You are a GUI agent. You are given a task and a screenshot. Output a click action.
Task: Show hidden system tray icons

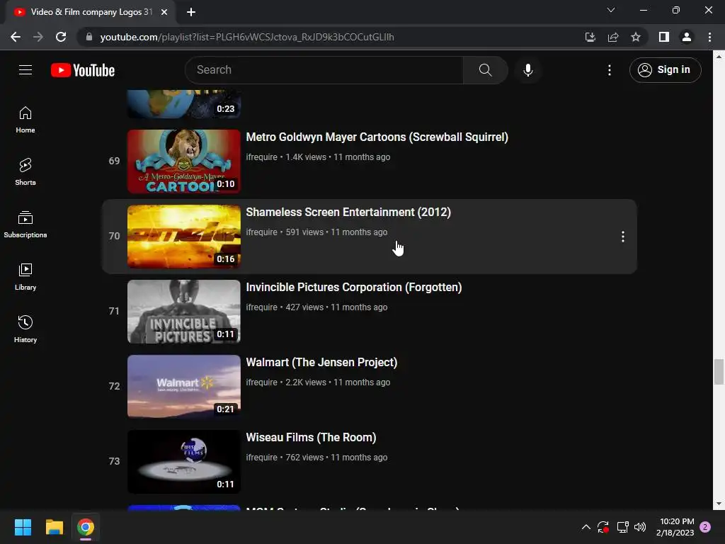[x=586, y=527]
